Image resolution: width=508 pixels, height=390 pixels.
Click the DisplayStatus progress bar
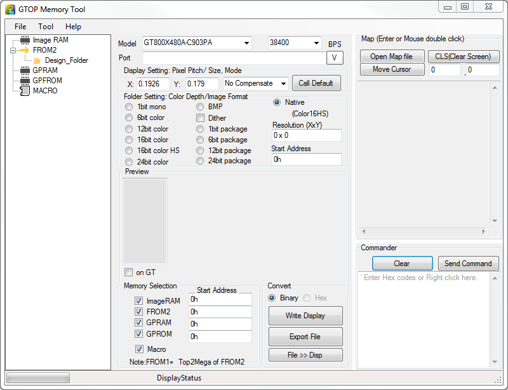37,378
